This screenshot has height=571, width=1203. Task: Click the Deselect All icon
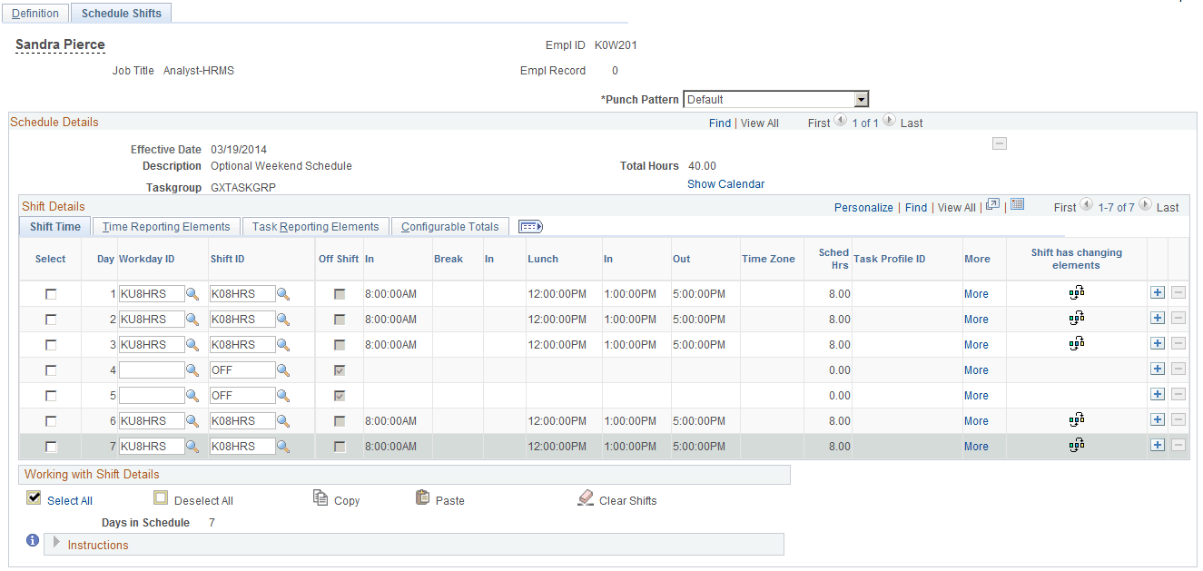pyautogui.click(x=161, y=497)
